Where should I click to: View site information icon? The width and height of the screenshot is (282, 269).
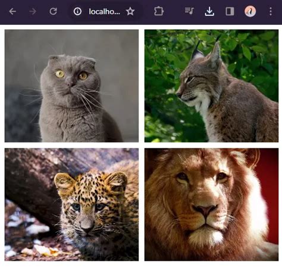click(77, 11)
